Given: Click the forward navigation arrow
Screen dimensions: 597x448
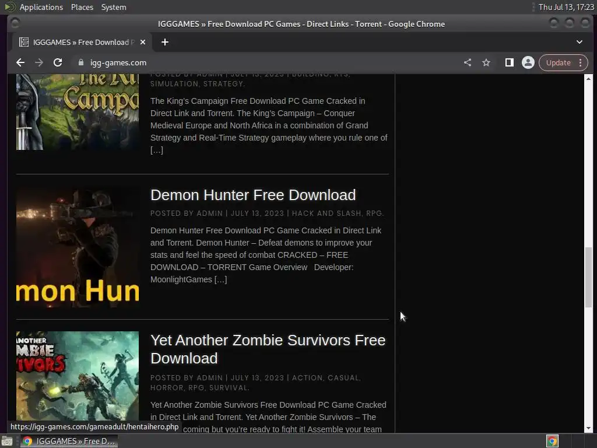Looking at the screenshot, I should pos(39,62).
